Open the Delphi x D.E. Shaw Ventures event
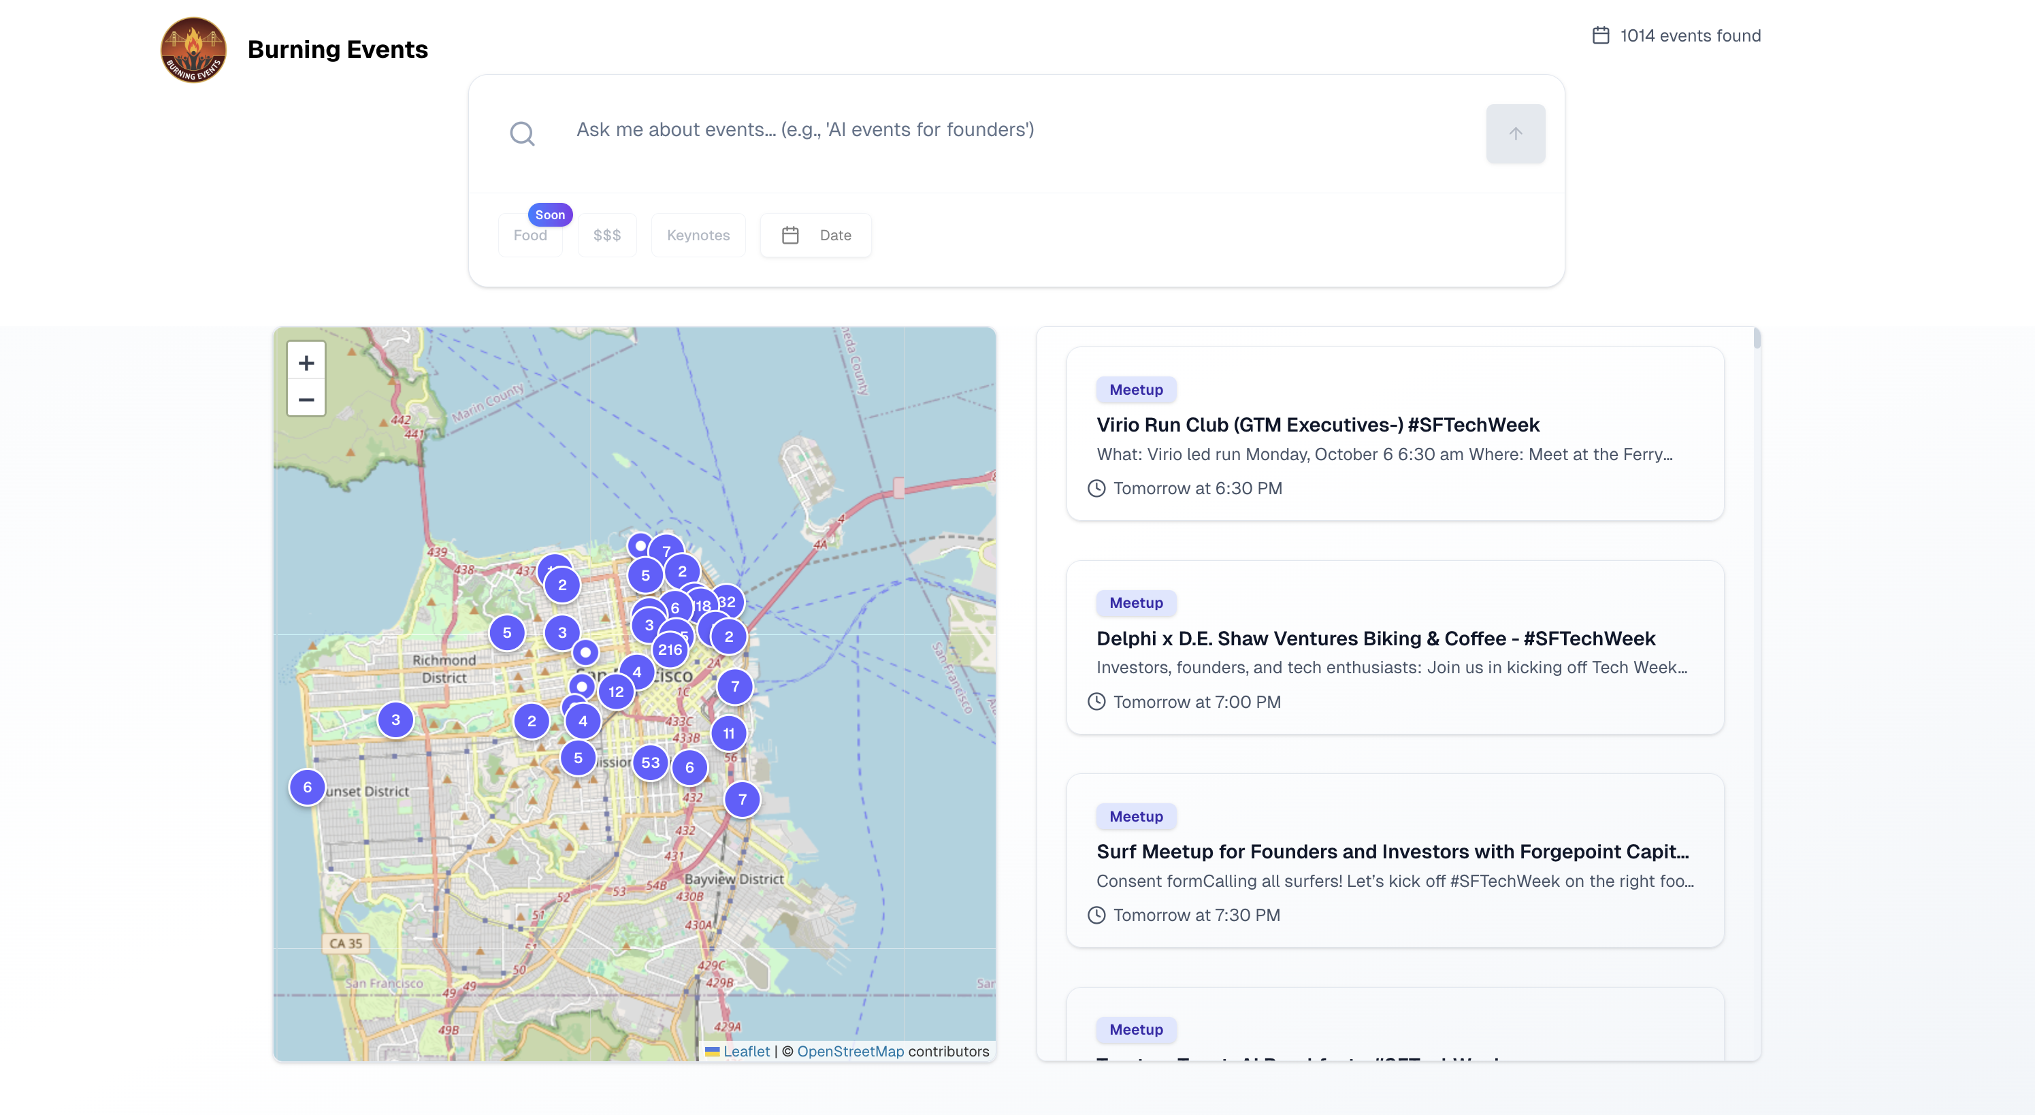This screenshot has width=2035, height=1115. 1375,639
